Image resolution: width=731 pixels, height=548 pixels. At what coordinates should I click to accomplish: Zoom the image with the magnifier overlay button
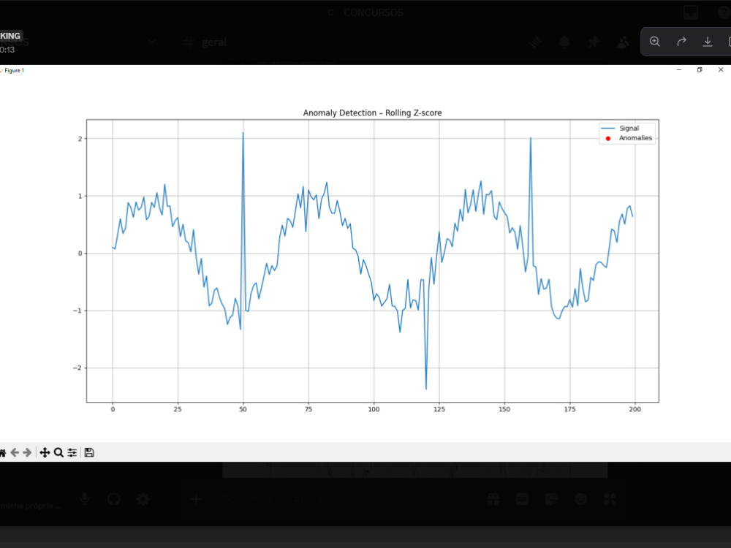pos(655,42)
